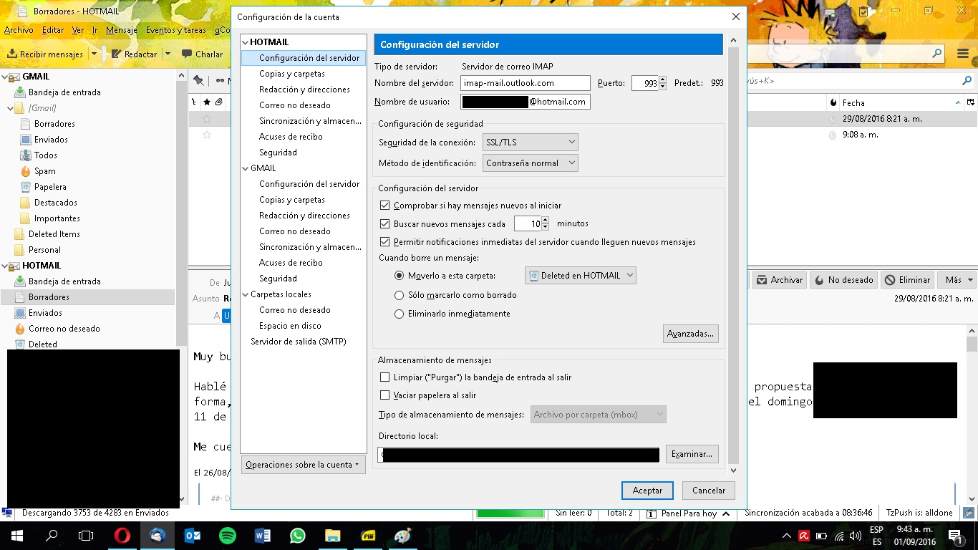Select Servidor de salida (SMTP) in the tree
The image size is (978, 550).
coord(299,342)
